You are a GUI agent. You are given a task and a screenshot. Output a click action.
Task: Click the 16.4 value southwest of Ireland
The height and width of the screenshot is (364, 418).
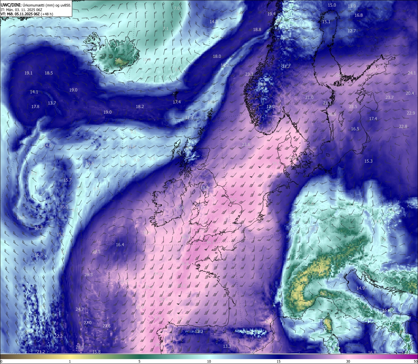pos(120,245)
